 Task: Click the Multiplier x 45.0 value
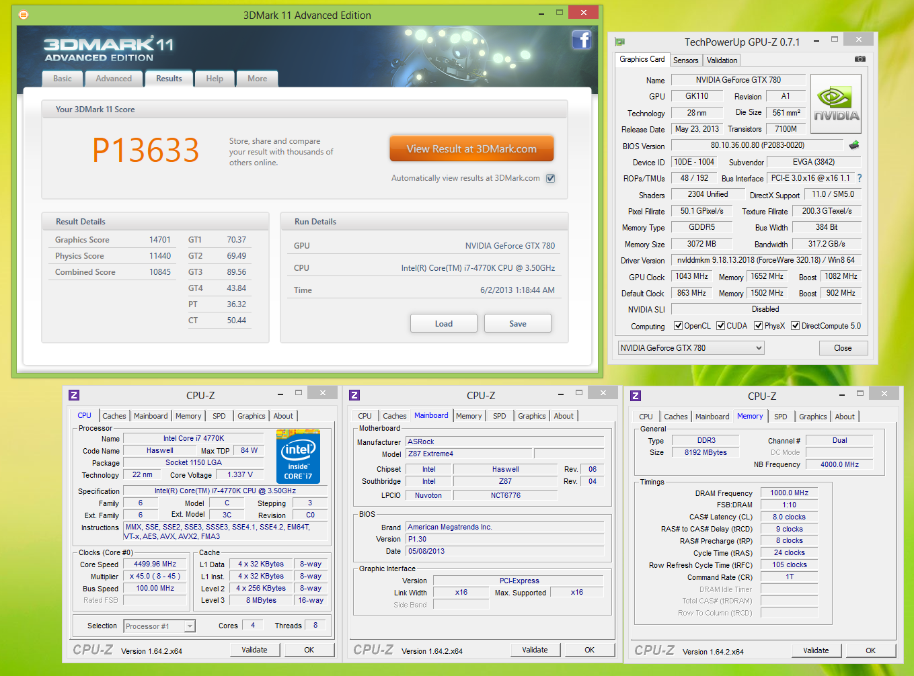(155, 577)
